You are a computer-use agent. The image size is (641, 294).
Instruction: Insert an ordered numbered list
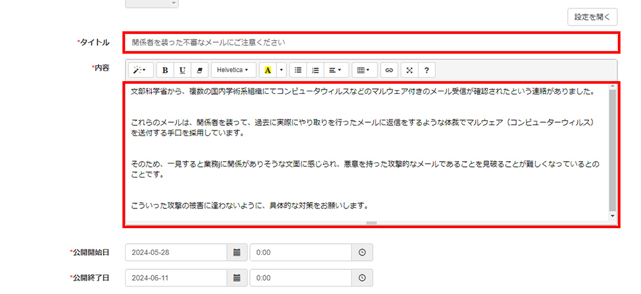pyautogui.click(x=315, y=70)
